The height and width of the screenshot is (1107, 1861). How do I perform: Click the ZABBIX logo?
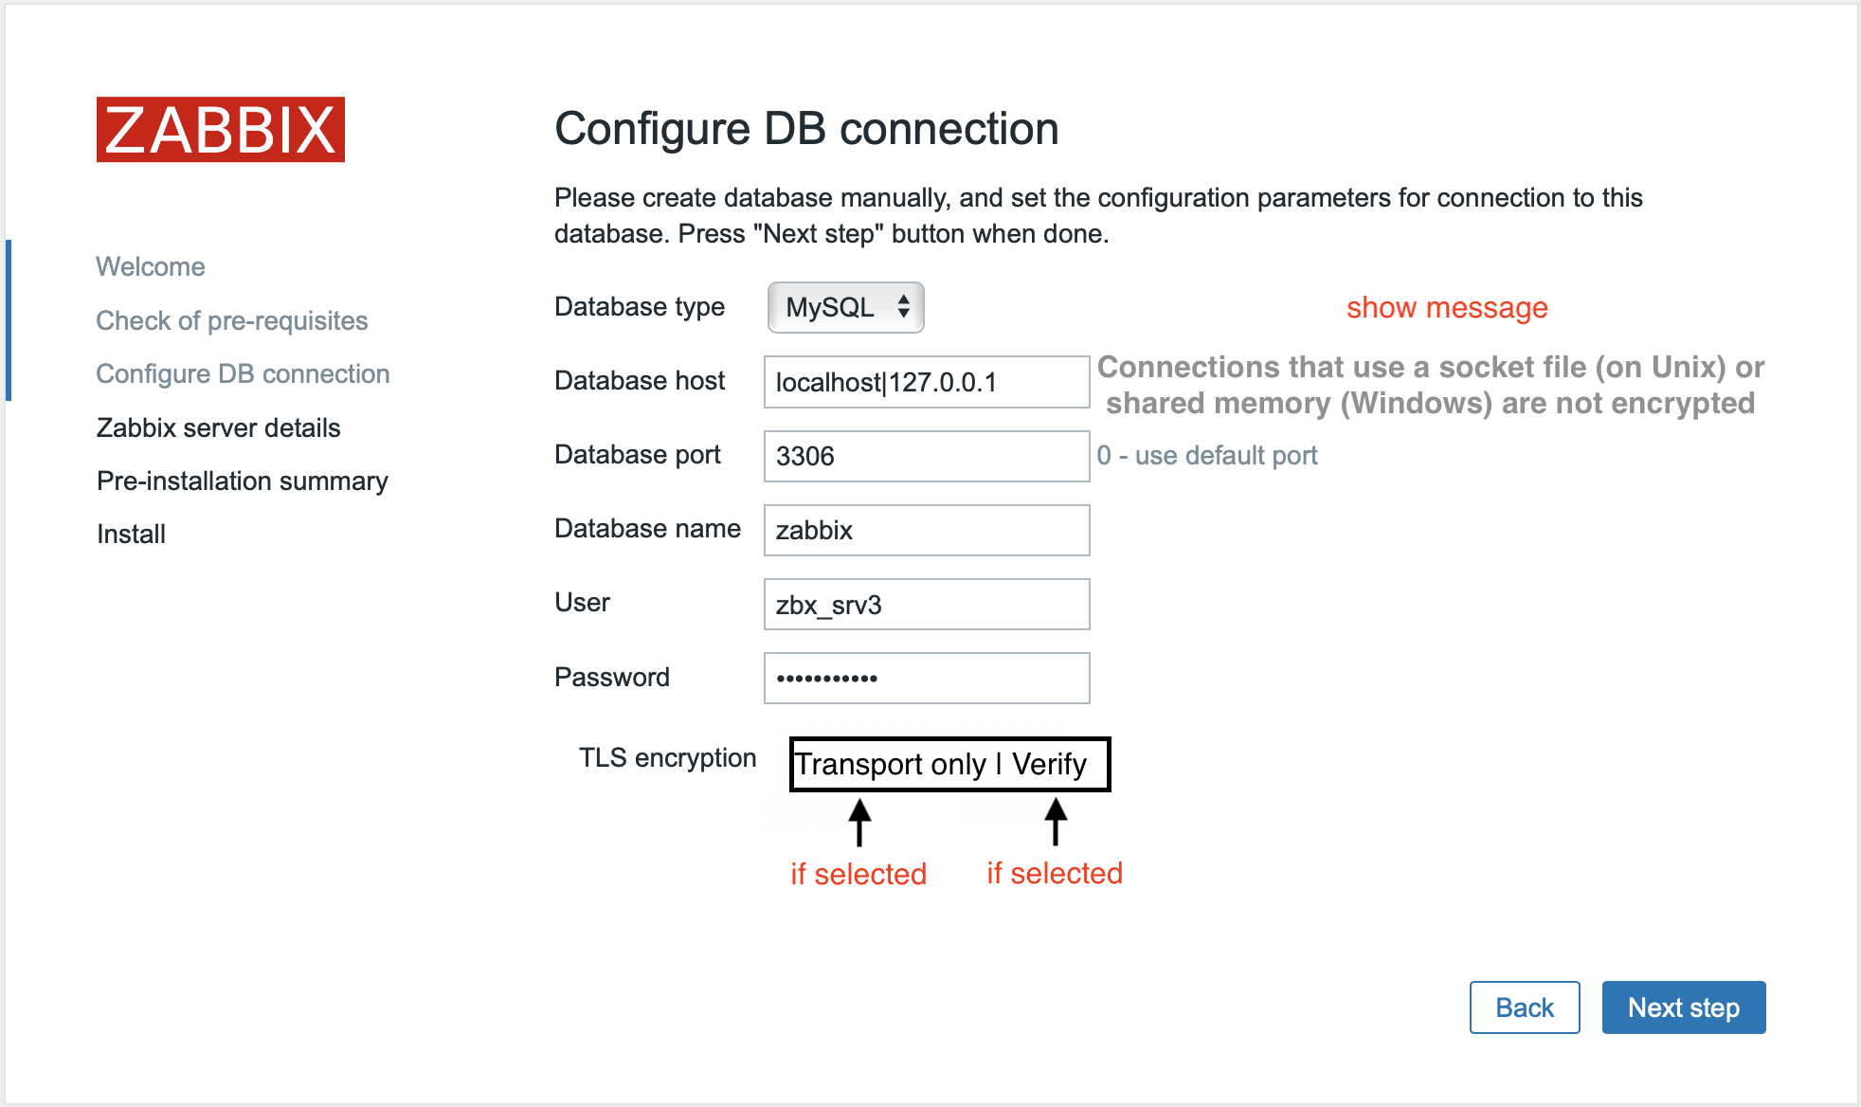click(221, 130)
